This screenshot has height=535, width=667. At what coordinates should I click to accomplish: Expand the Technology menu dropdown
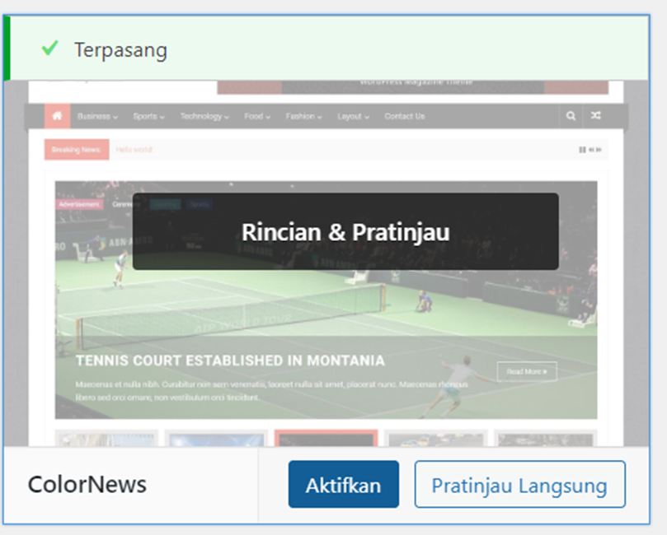click(204, 117)
